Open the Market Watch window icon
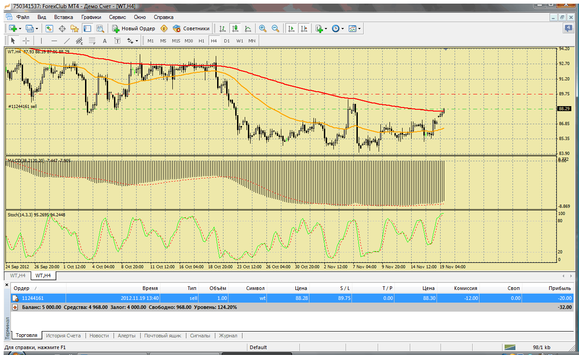 click(49, 28)
